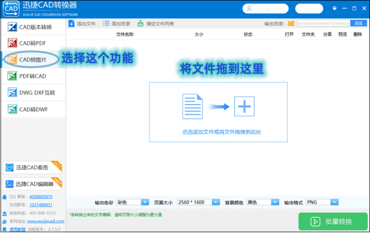Viewport: 370px width, 233px height.
Task: Click the blank white pill button in title bar
Action: point(309,9)
